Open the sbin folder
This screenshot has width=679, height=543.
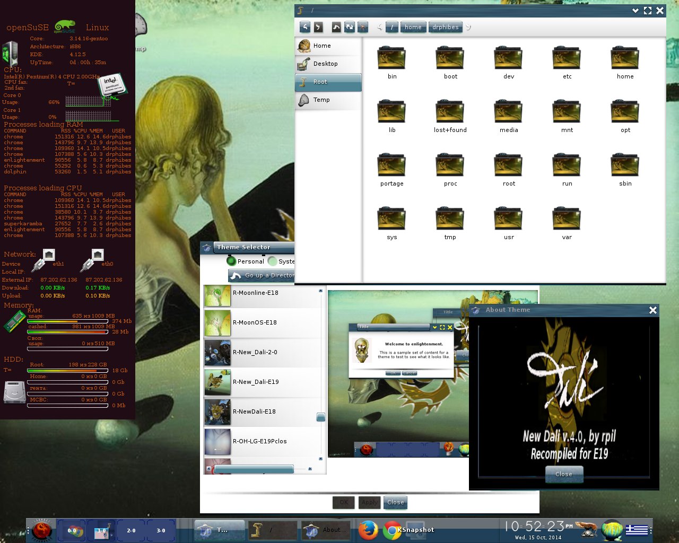pos(625,170)
